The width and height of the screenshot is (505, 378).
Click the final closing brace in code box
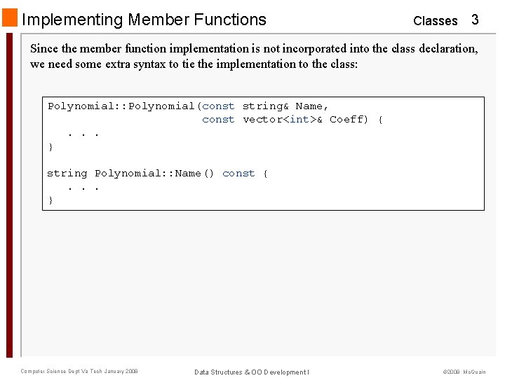coord(50,201)
